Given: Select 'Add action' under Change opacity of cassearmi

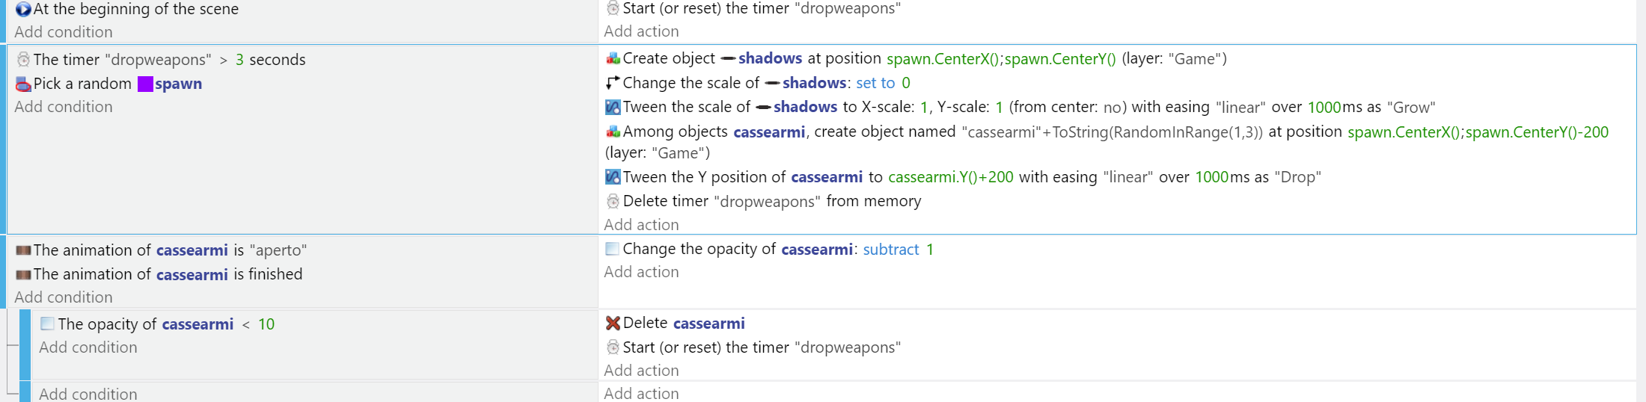Looking at the screenshot, I should (x=641, y=272).
